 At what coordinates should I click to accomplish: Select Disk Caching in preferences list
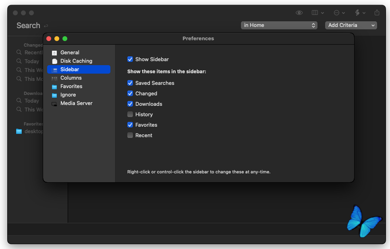pyautogui.click(x=76, y=61)
